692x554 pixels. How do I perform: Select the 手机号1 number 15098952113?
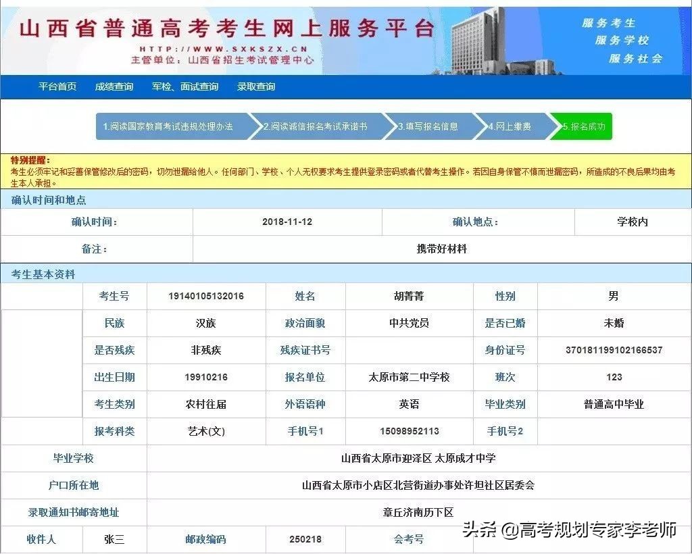pyautogui.click(x=408, y=431)
